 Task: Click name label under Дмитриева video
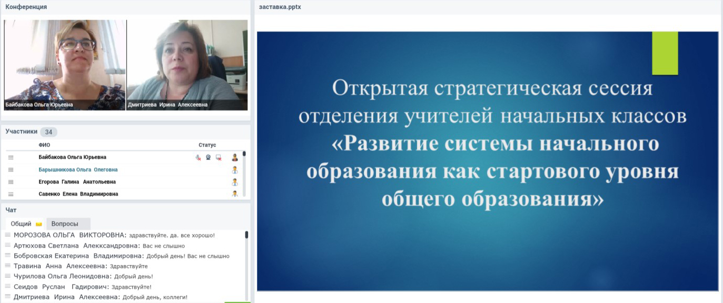click(167, 105)
